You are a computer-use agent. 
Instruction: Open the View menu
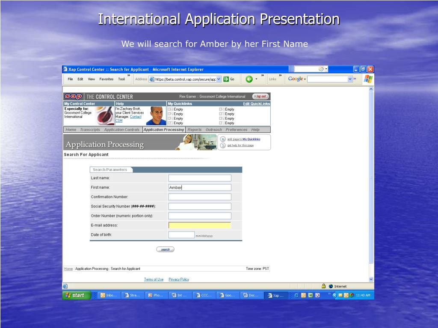coord(92,79)
